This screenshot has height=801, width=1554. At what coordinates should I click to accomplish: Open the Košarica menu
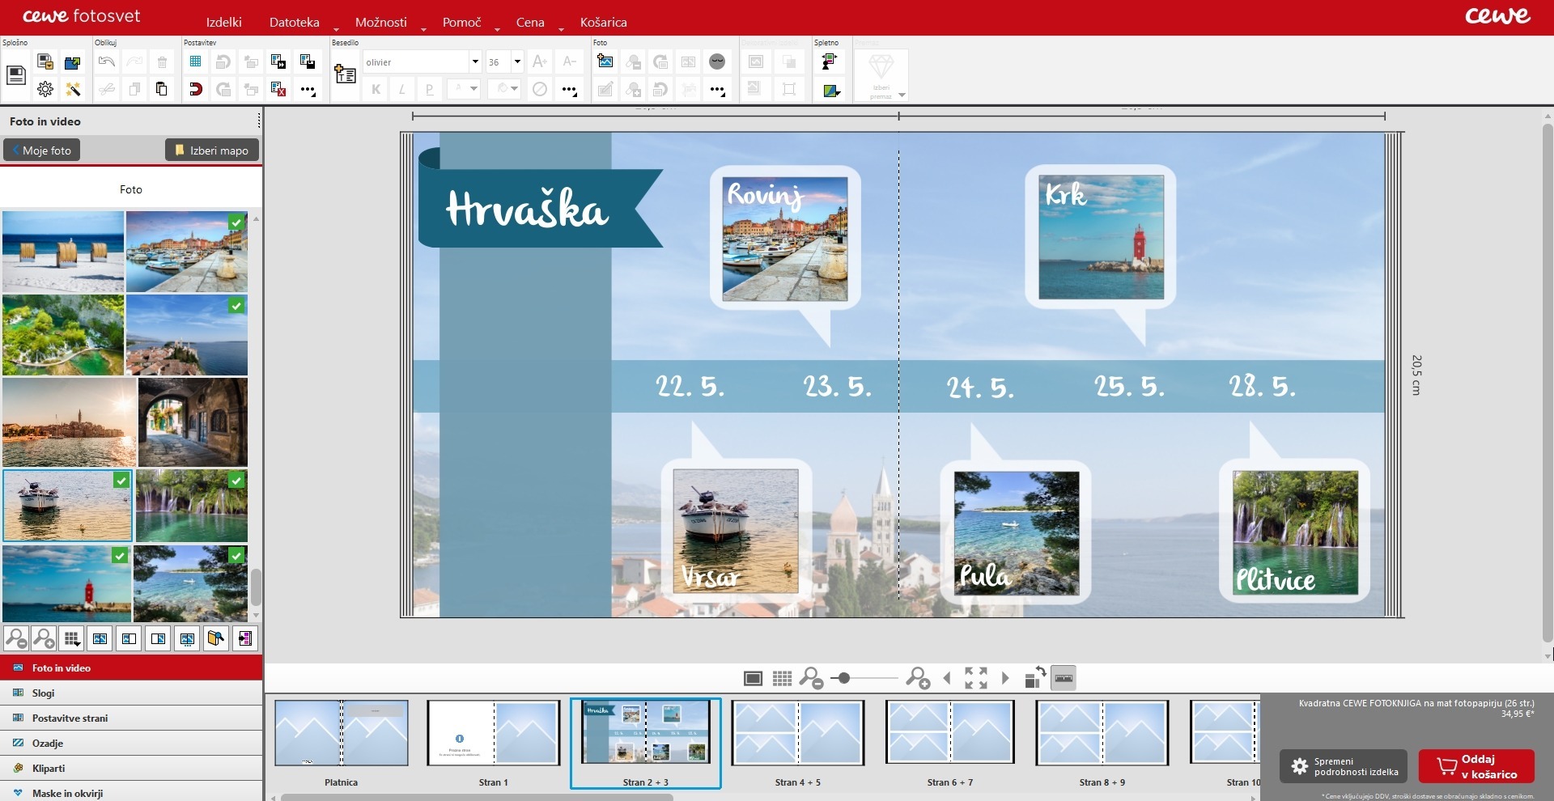[x=604, y=22]
